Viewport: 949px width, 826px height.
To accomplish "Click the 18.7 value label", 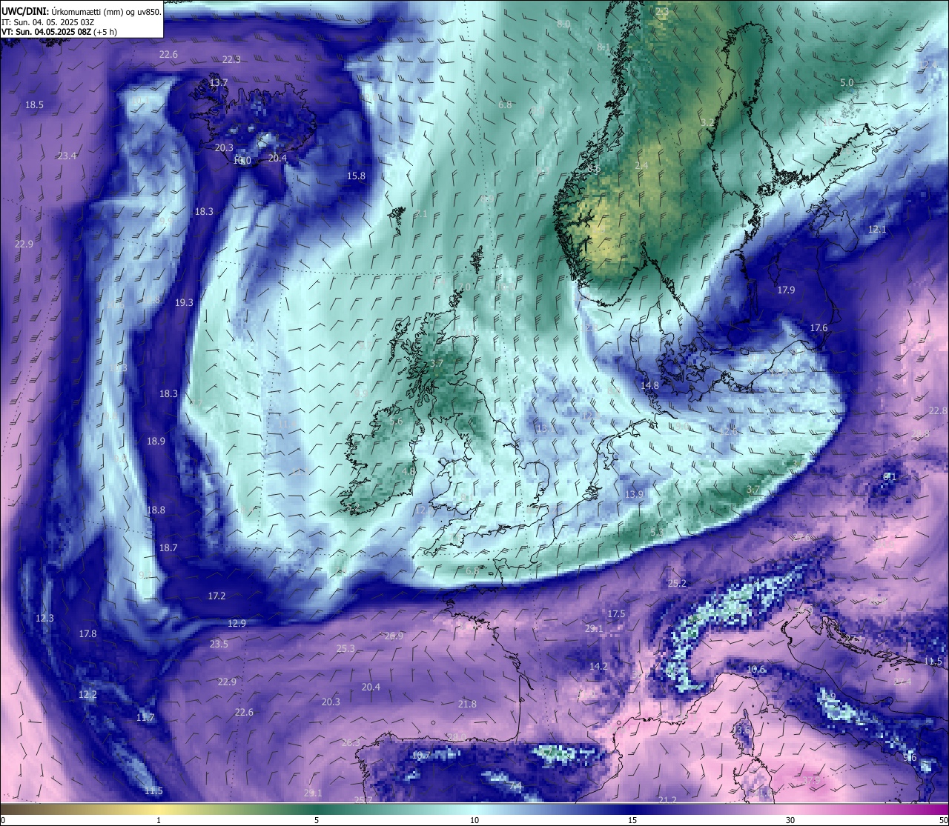I will (168, 548).
